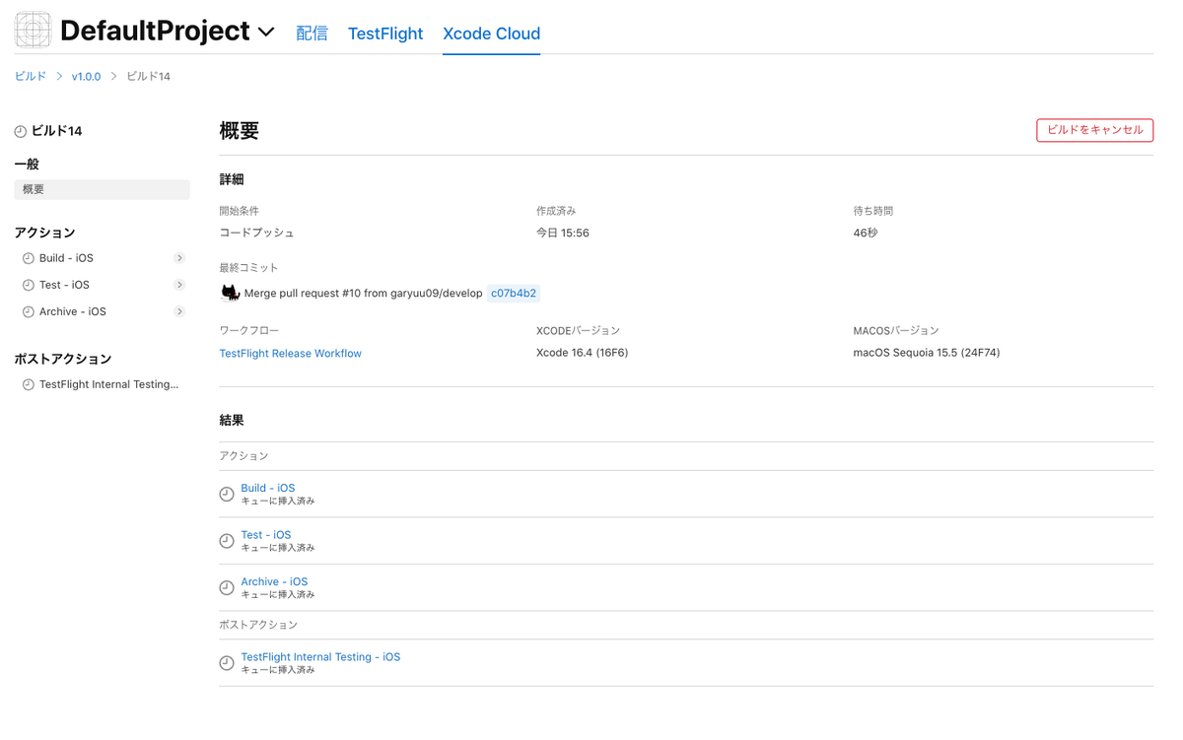1183x740 pixels.
Task: Click the clock icon beside ビルド14 heading
Action: [x=21, y=131]
